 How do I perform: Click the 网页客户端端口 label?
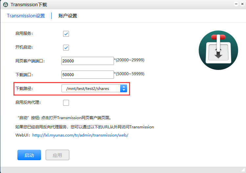coord(30,61)
